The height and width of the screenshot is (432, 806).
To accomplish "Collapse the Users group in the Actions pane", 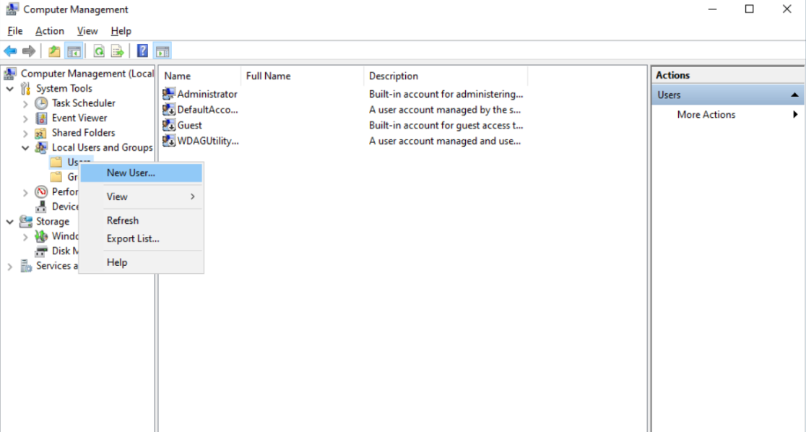I will 794,94.
